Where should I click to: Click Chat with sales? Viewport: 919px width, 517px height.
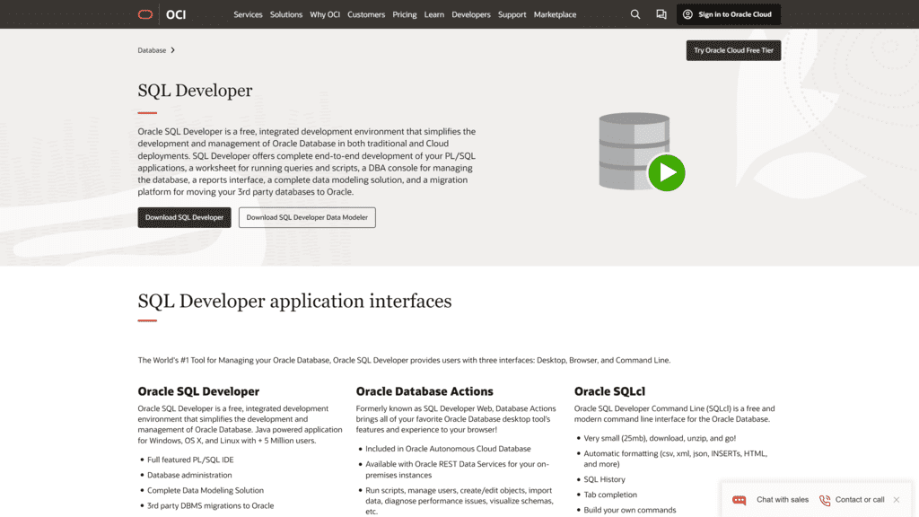[783, 500]
